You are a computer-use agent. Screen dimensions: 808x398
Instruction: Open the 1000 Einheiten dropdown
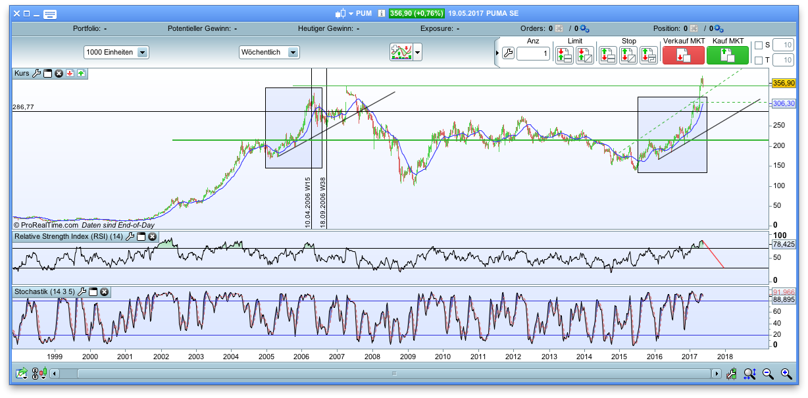coord(143,52)
